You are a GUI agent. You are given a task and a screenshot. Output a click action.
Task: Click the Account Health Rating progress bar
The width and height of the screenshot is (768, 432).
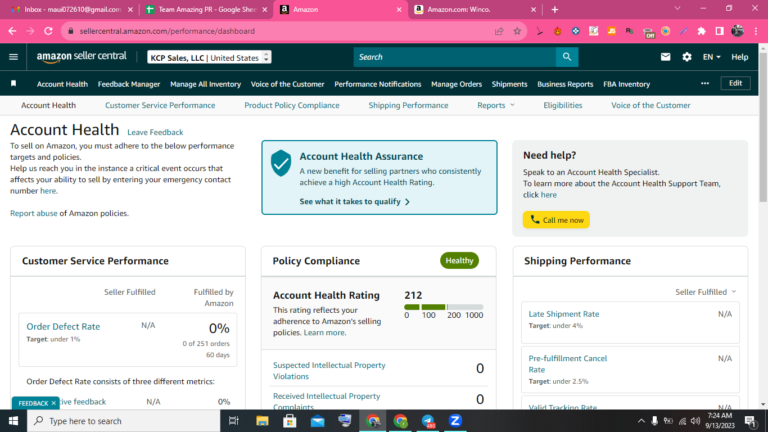(x=444, y=307)
